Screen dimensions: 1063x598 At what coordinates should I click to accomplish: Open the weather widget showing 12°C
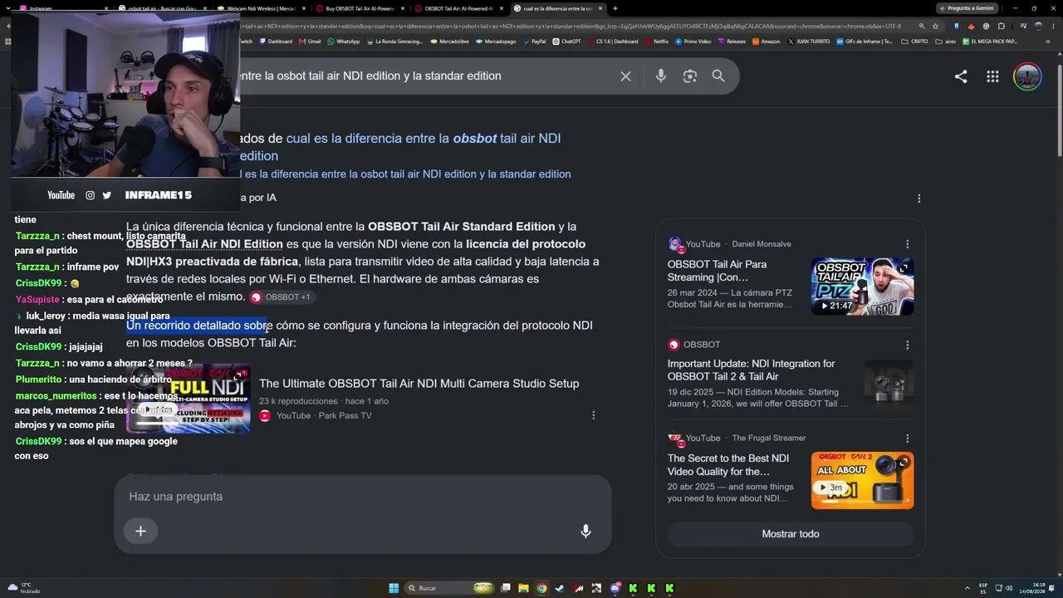[x=25, y=588]
